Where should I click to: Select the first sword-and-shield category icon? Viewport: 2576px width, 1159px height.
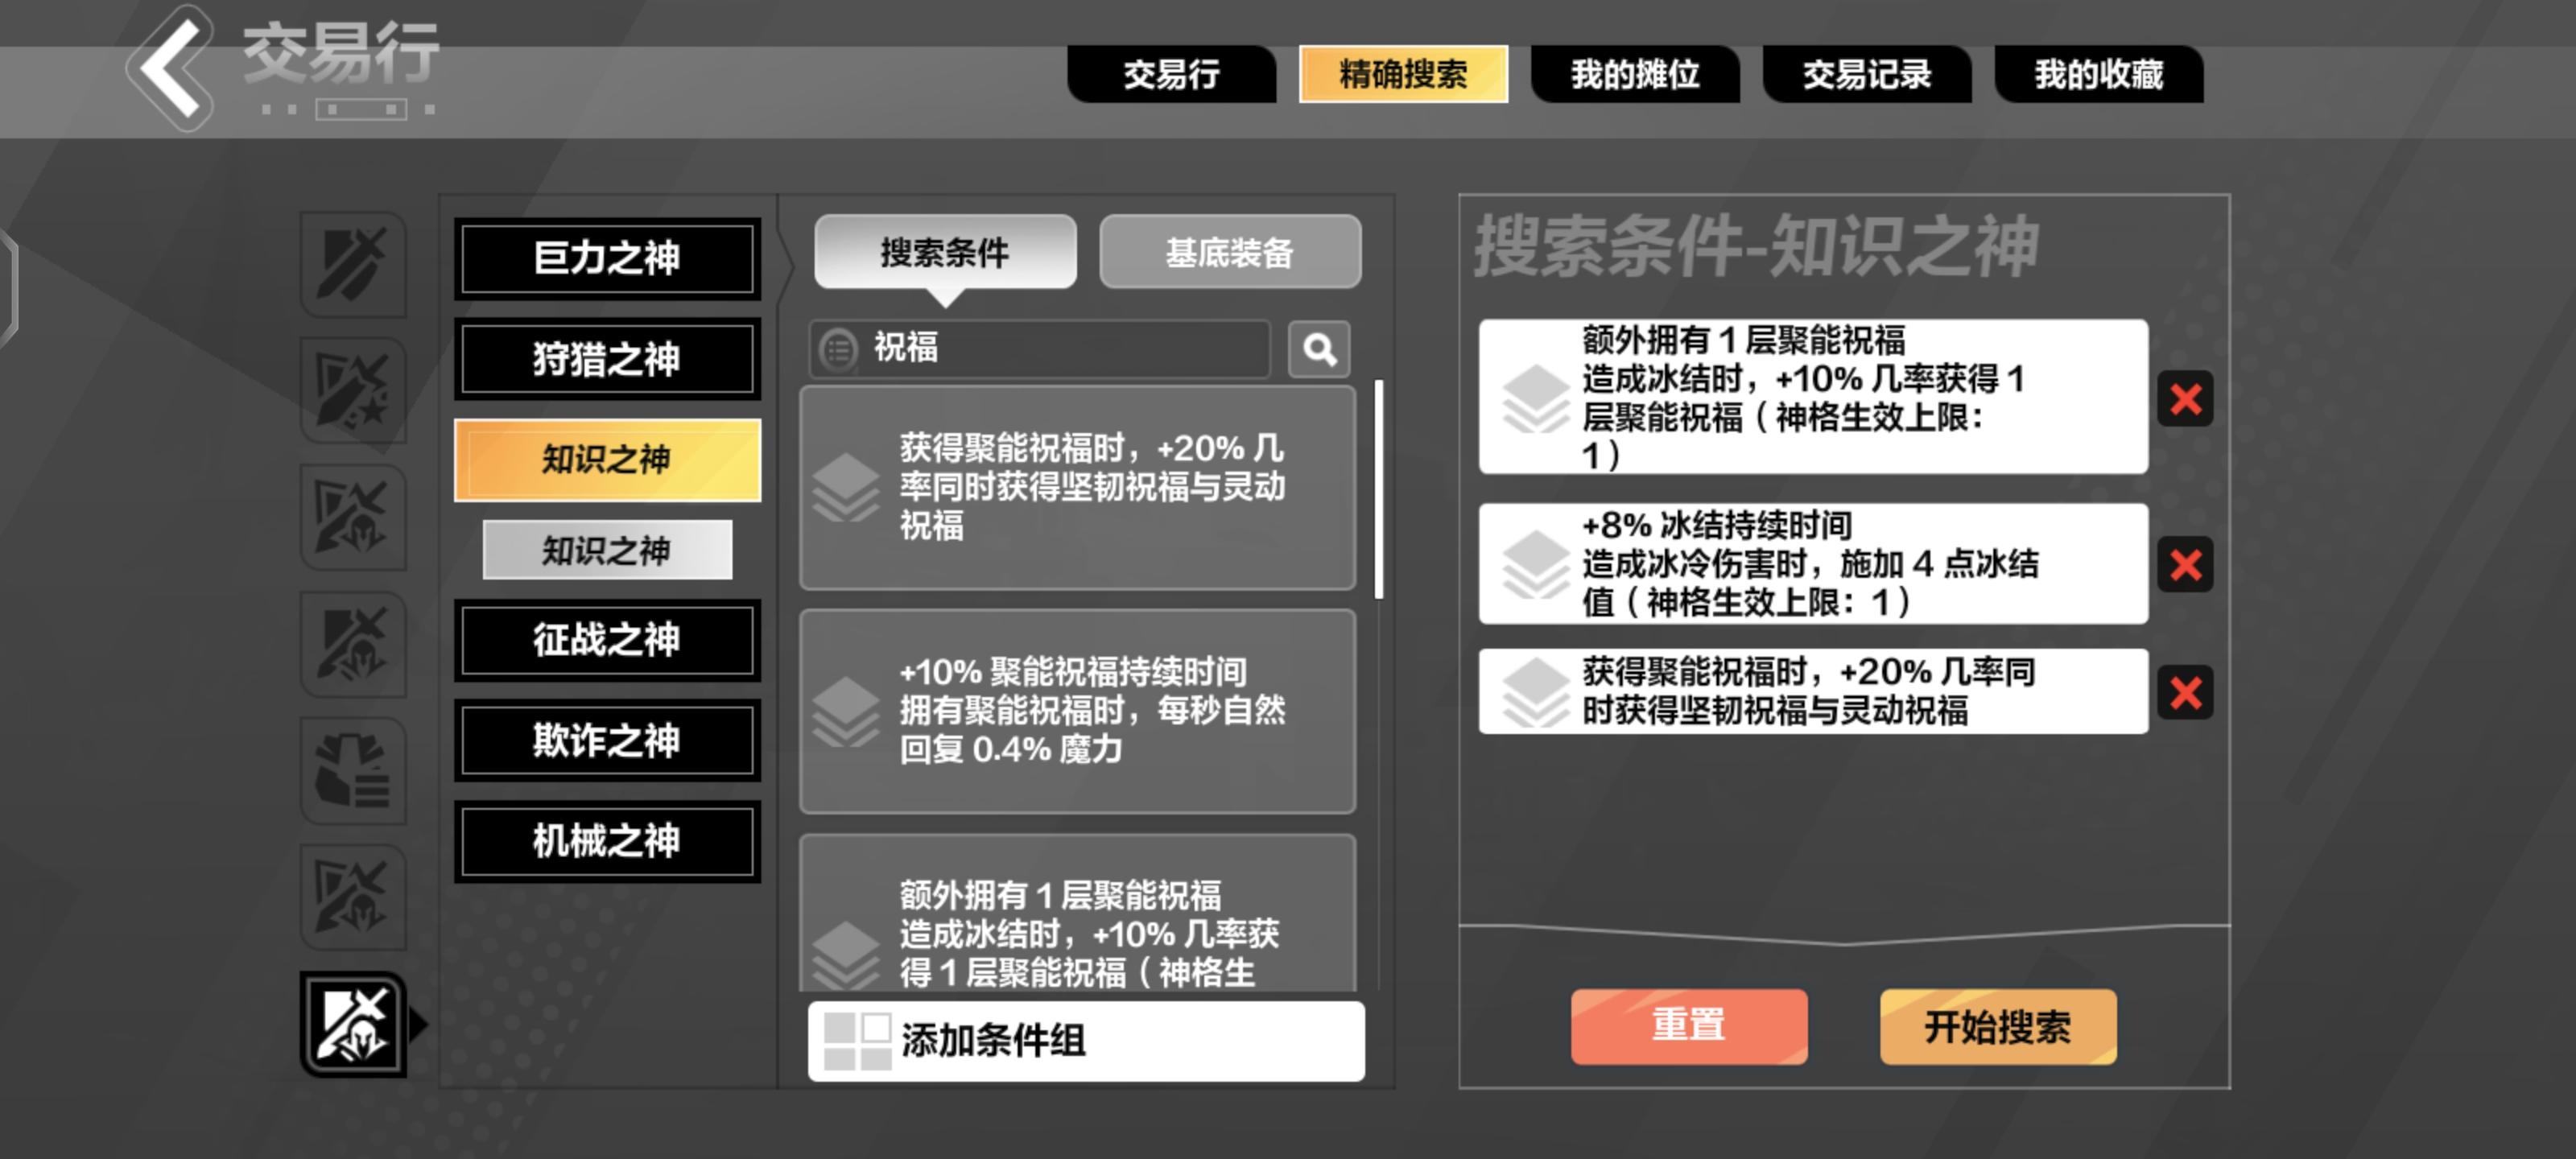click(x=353, y=265)
